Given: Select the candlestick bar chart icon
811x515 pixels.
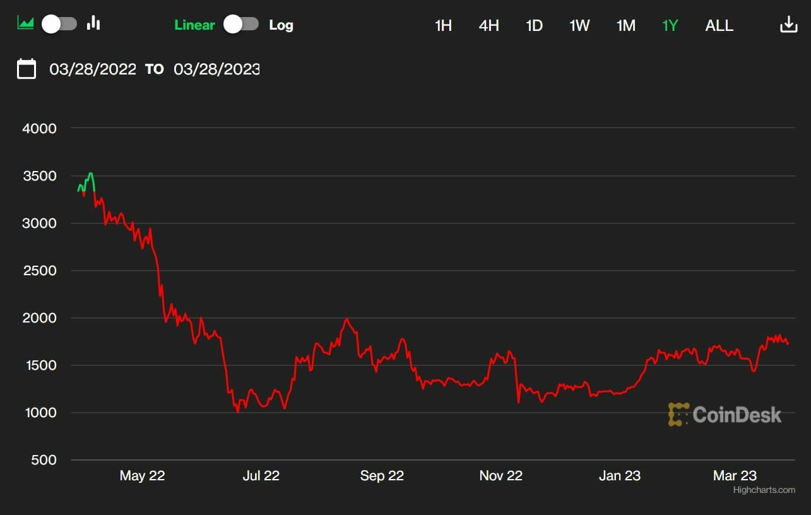Looking at the screenshot, I should coord(94,23).
